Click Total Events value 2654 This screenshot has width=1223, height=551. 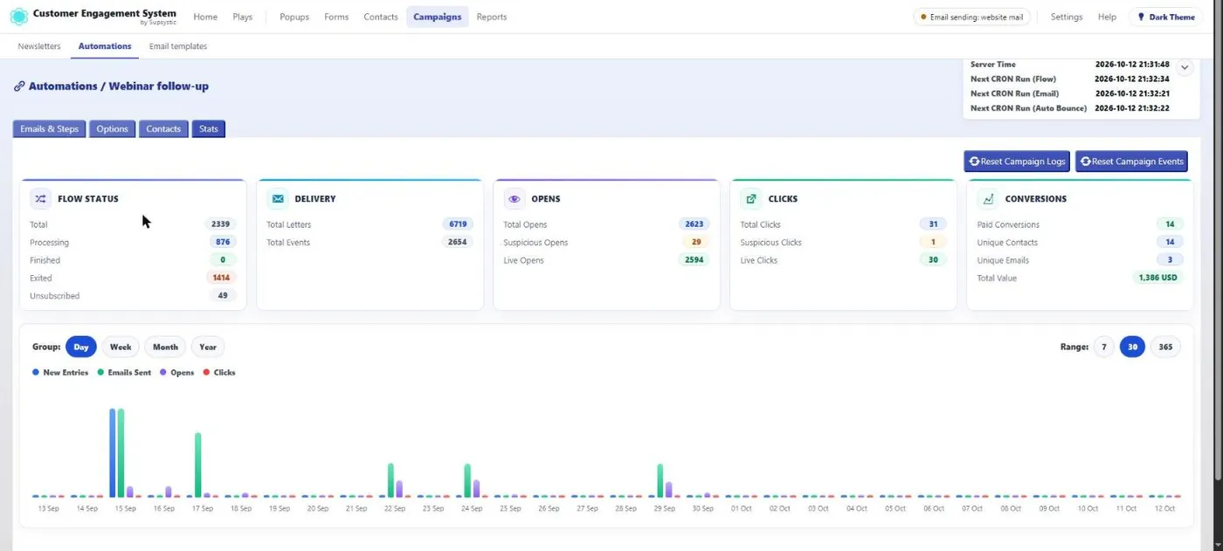click(458, 242)
